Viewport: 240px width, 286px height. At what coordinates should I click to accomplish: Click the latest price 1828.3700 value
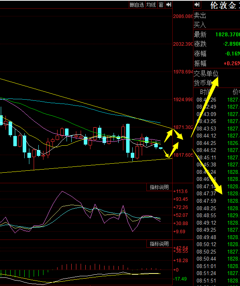tap(228, 34)
